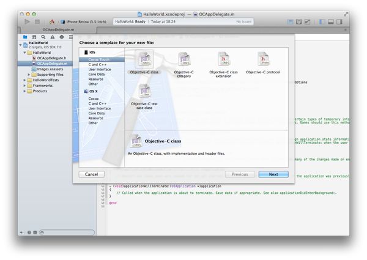The width and height of the screenshot is (367, 260).
Task: Select Cocoa under OS X
Action: point(94,98)
